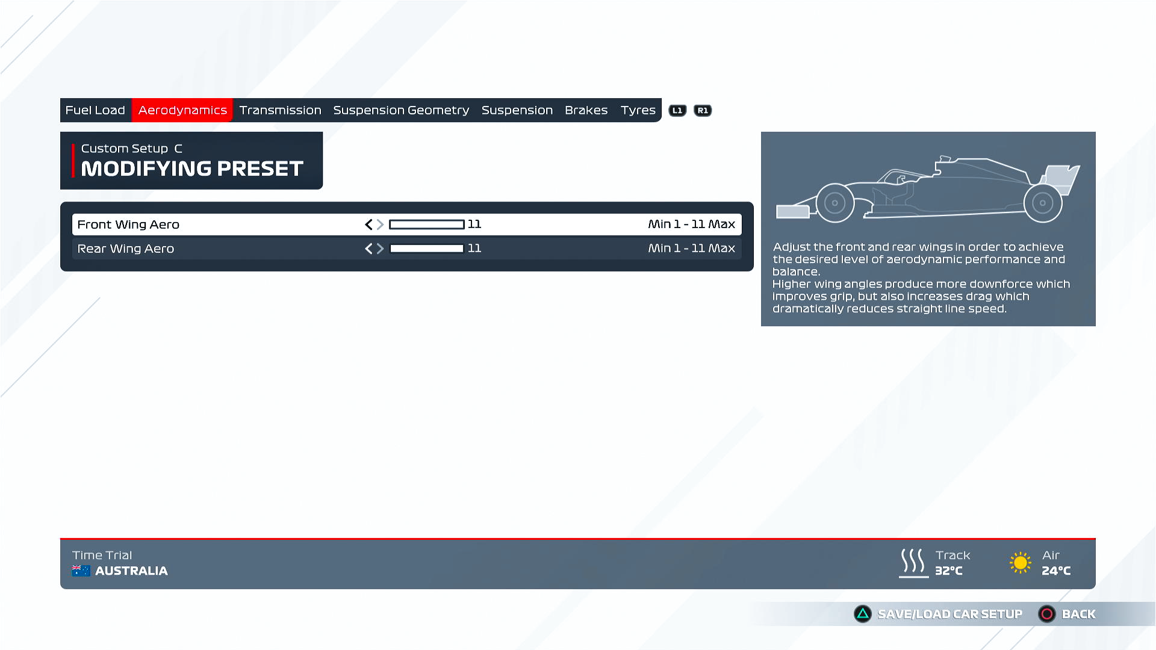
Task: Click the circle Back button icon
Action: pyautogui.click(x=1047, y=614)
